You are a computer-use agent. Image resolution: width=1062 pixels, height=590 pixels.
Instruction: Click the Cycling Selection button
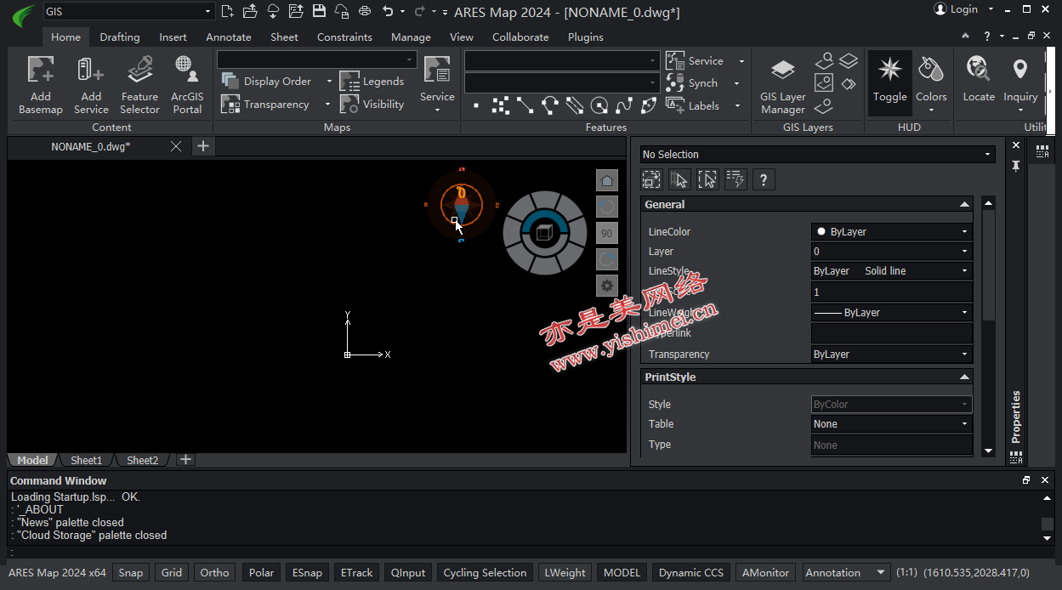485,573
